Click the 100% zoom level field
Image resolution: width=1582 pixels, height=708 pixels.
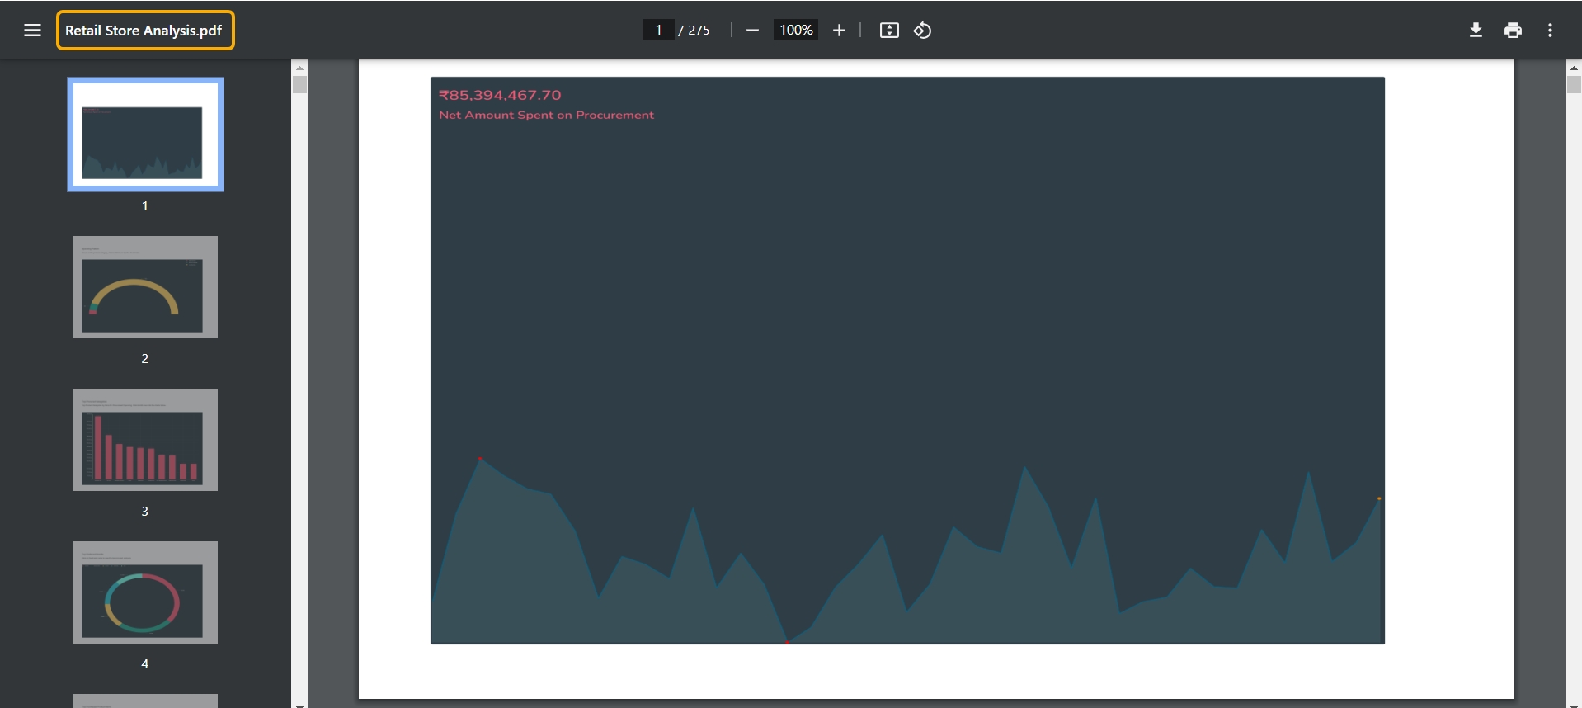tap(796, 31)
